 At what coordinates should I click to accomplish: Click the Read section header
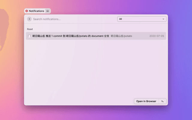[30, 29]
